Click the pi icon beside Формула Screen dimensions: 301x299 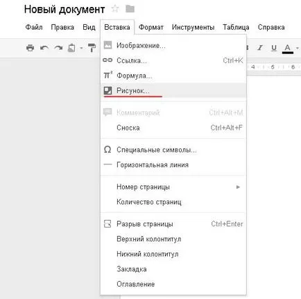pyautogui.click(x=108, y=75)
